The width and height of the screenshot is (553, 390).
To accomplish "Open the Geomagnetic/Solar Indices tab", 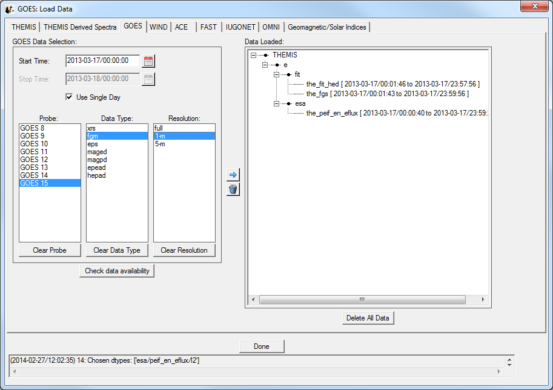I will click(x=326, y=27).
